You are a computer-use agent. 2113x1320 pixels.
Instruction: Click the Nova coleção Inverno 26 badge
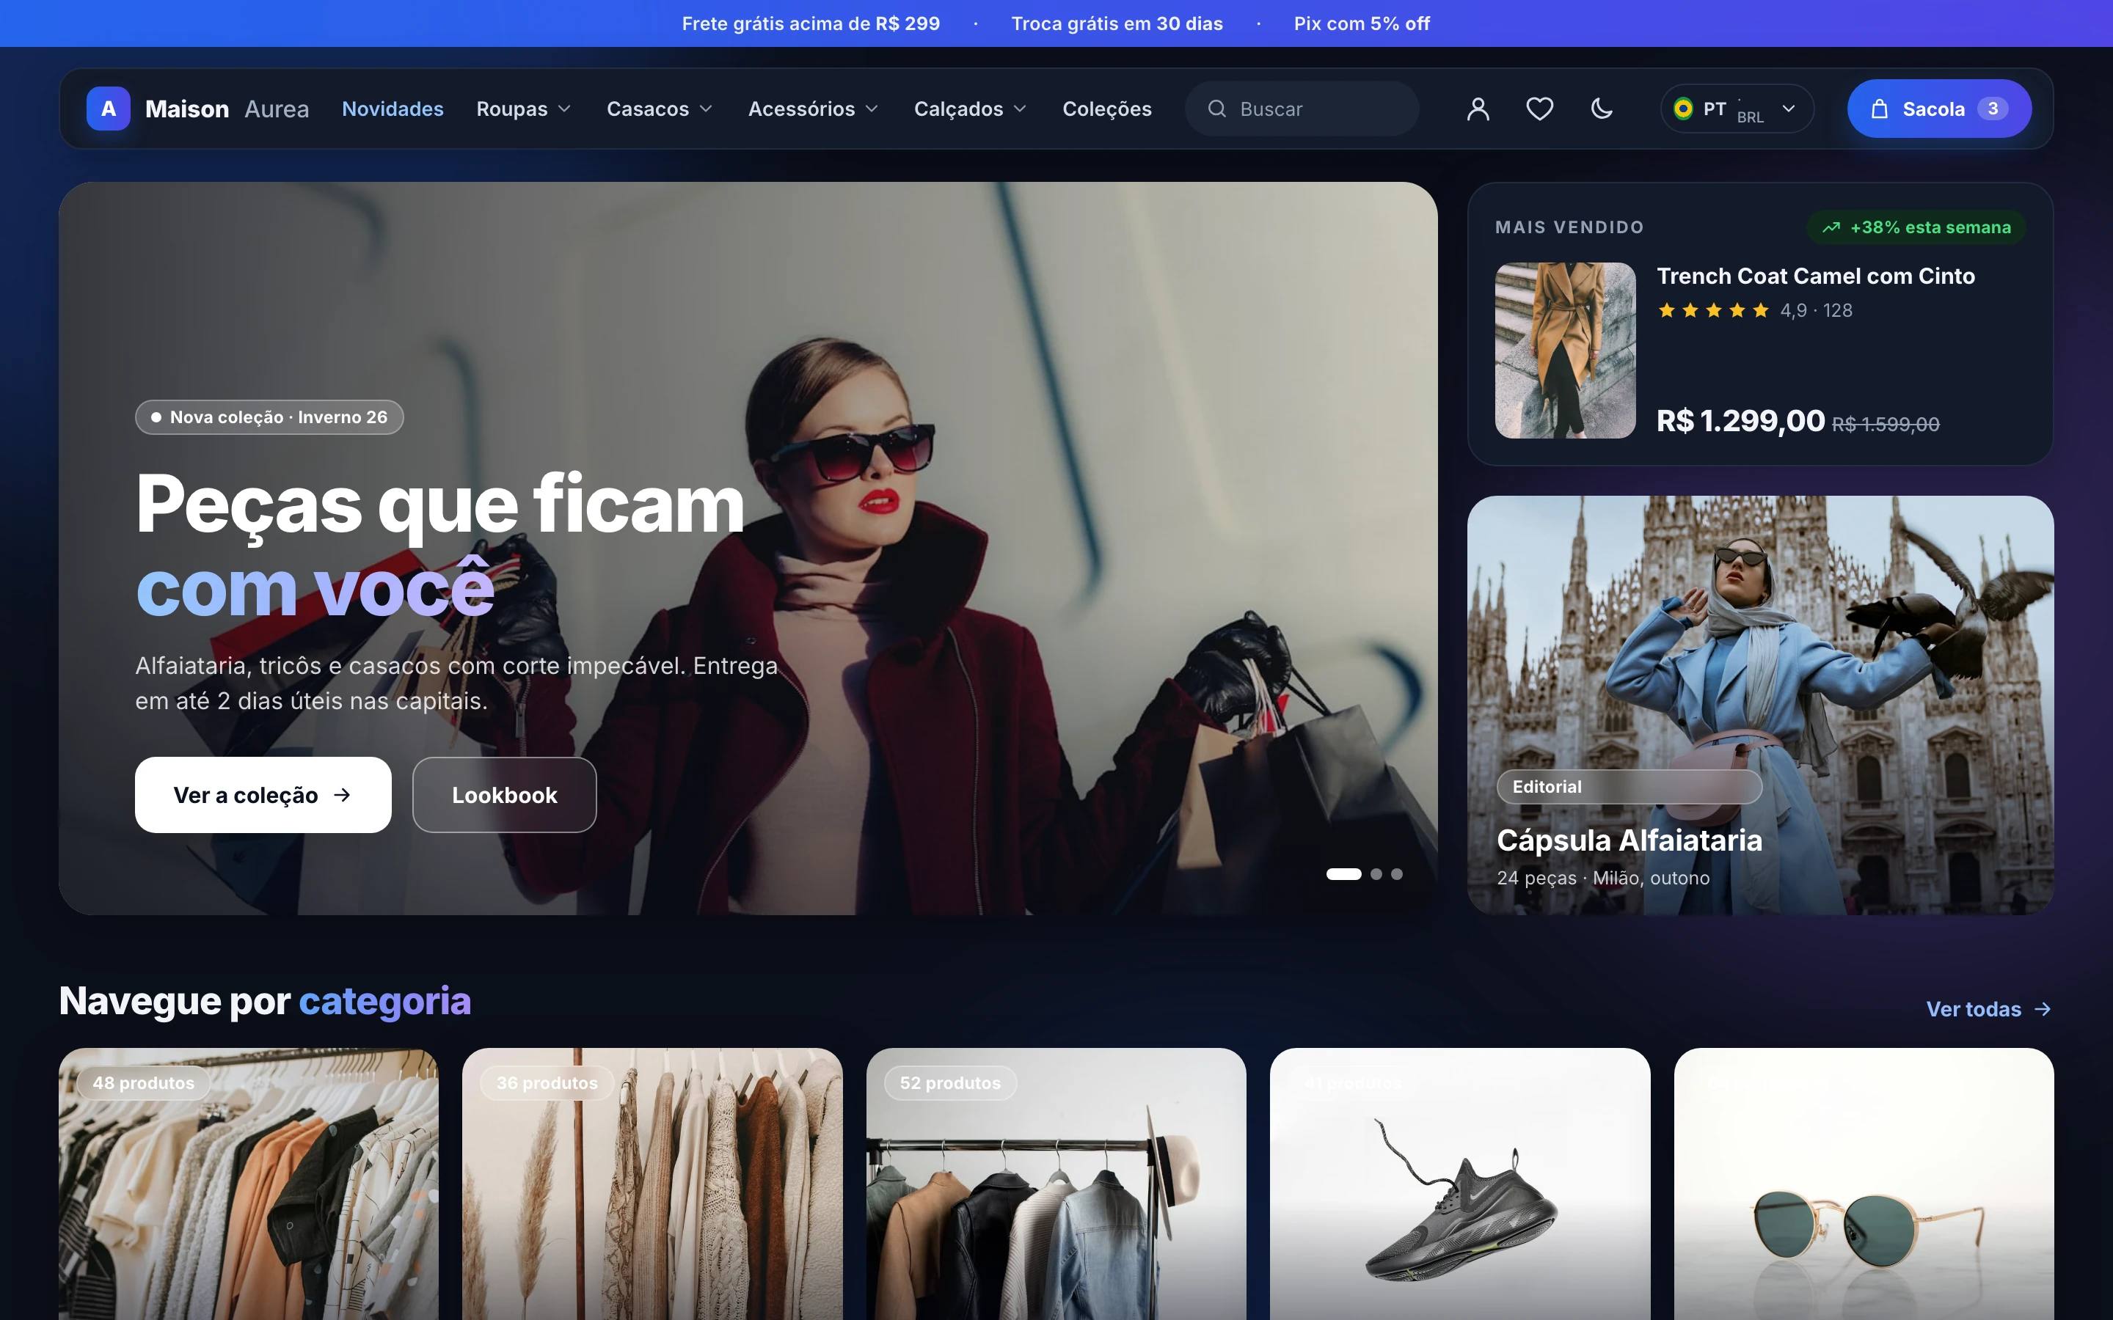[269, 417]
